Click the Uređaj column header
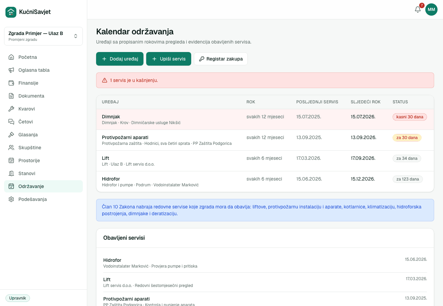This screenshot has width=443, height=306. [110, 102]
